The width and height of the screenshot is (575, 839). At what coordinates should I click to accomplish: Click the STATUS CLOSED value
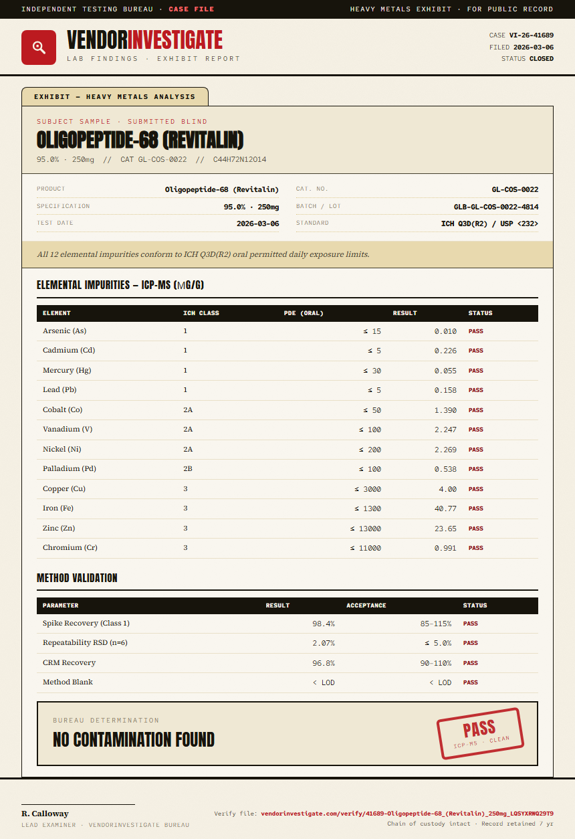(542, 59)
